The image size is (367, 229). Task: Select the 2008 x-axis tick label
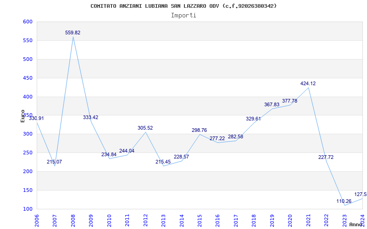pyautogui.click(x=73, y=221)
